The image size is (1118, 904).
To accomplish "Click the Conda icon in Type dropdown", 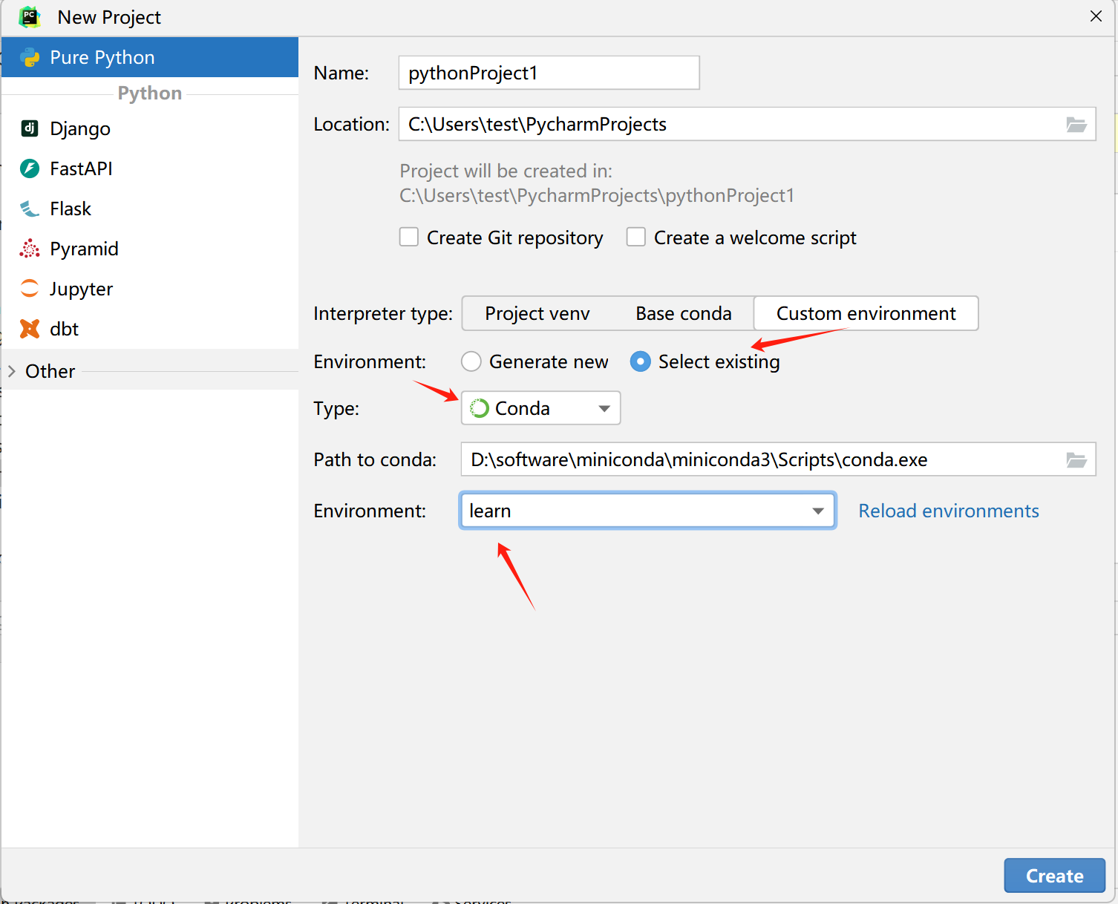I will 480,408.
